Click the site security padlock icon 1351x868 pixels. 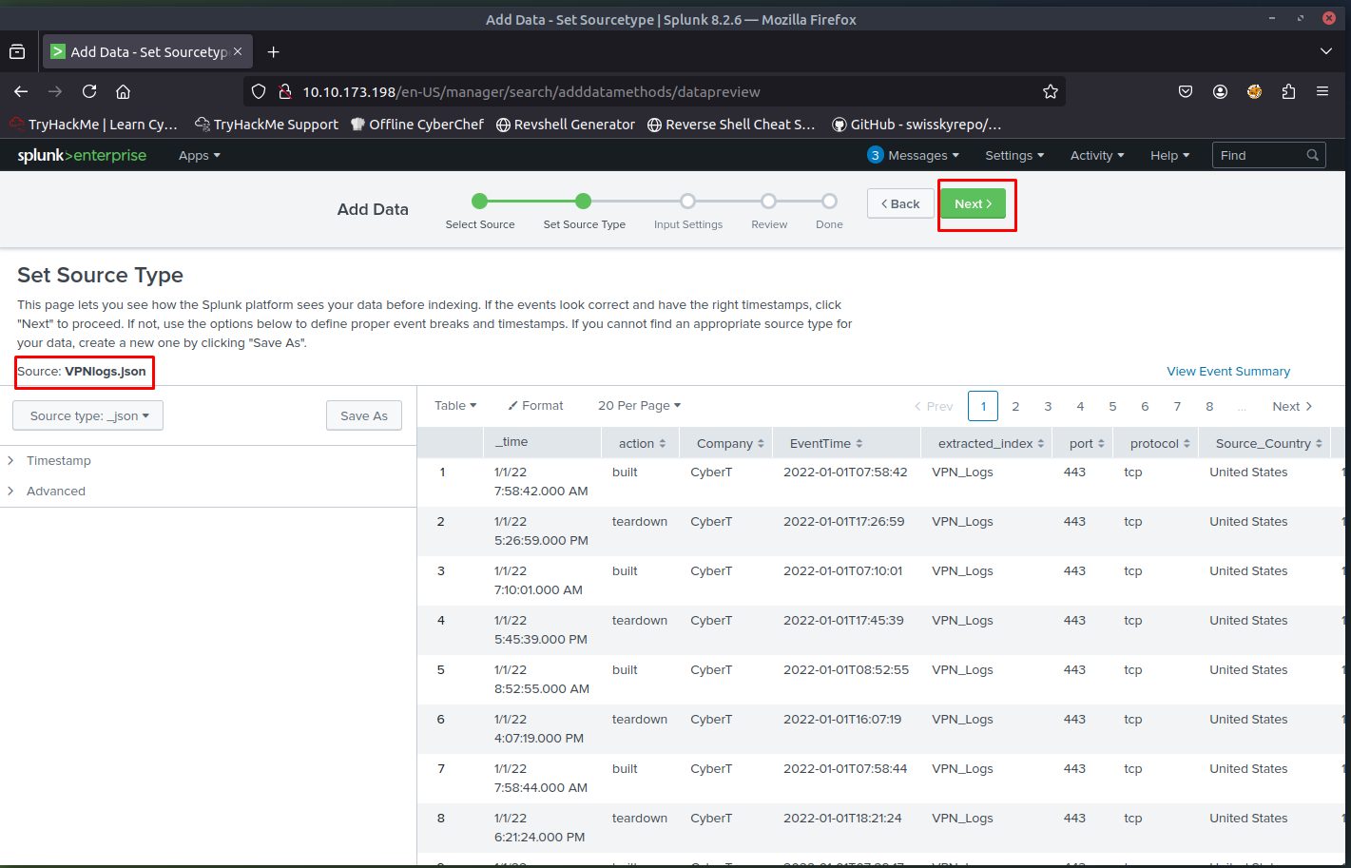click(284, 91)
